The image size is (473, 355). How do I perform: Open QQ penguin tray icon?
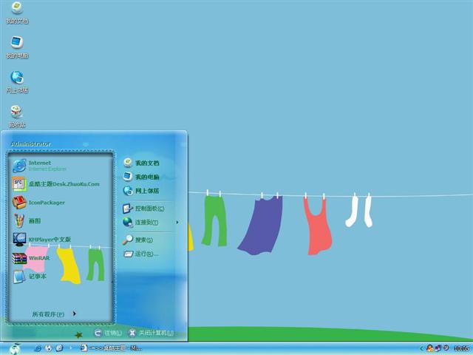click(429, 348)
